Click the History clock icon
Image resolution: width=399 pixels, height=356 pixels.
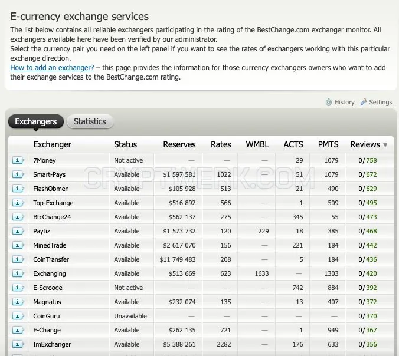[329, 102]
